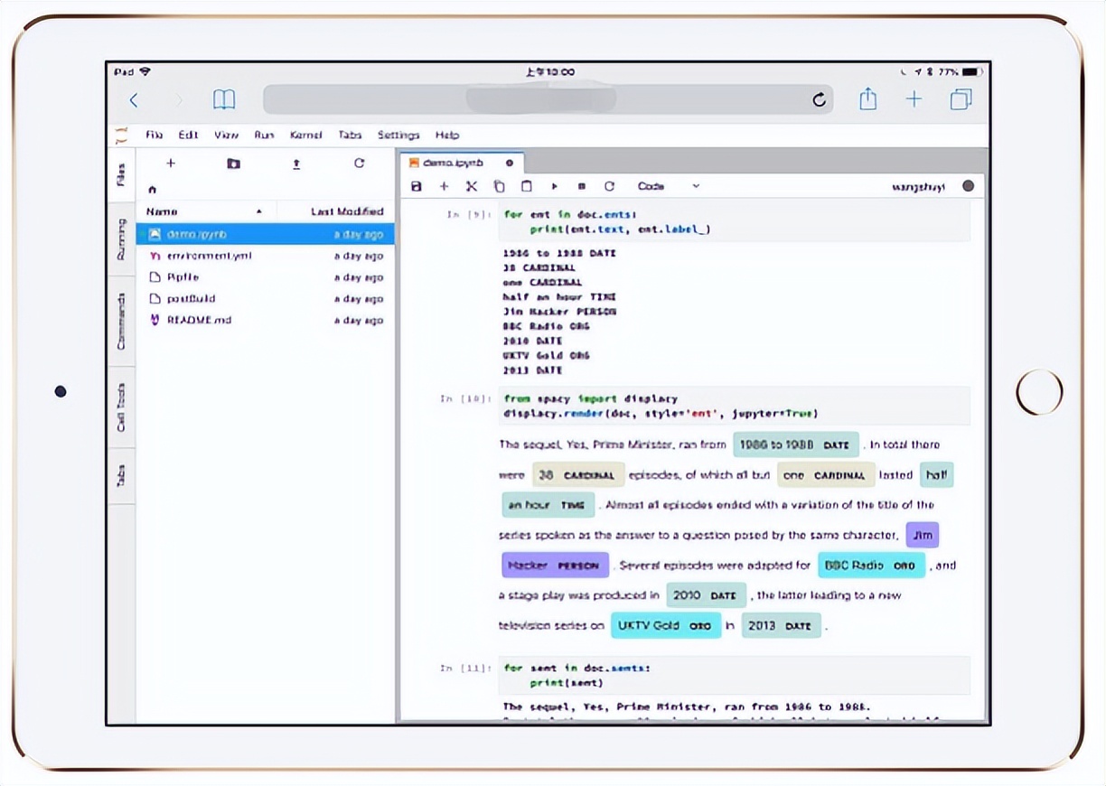The height and width of the screenshot is (786, 1106).
Task: Cut the selected cell with scissors icon
Action: click(x=471, y=186)
